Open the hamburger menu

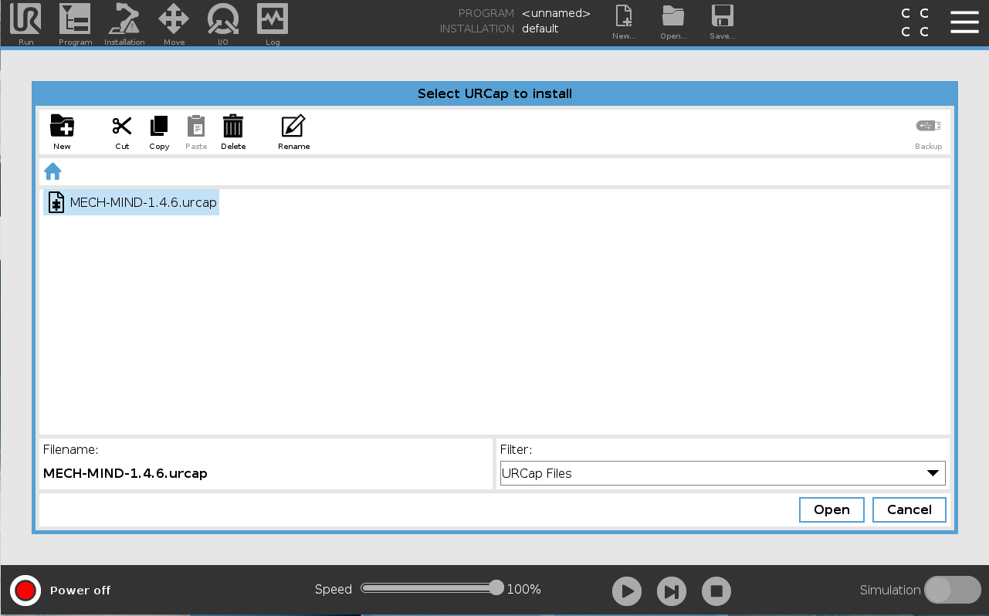964,22
